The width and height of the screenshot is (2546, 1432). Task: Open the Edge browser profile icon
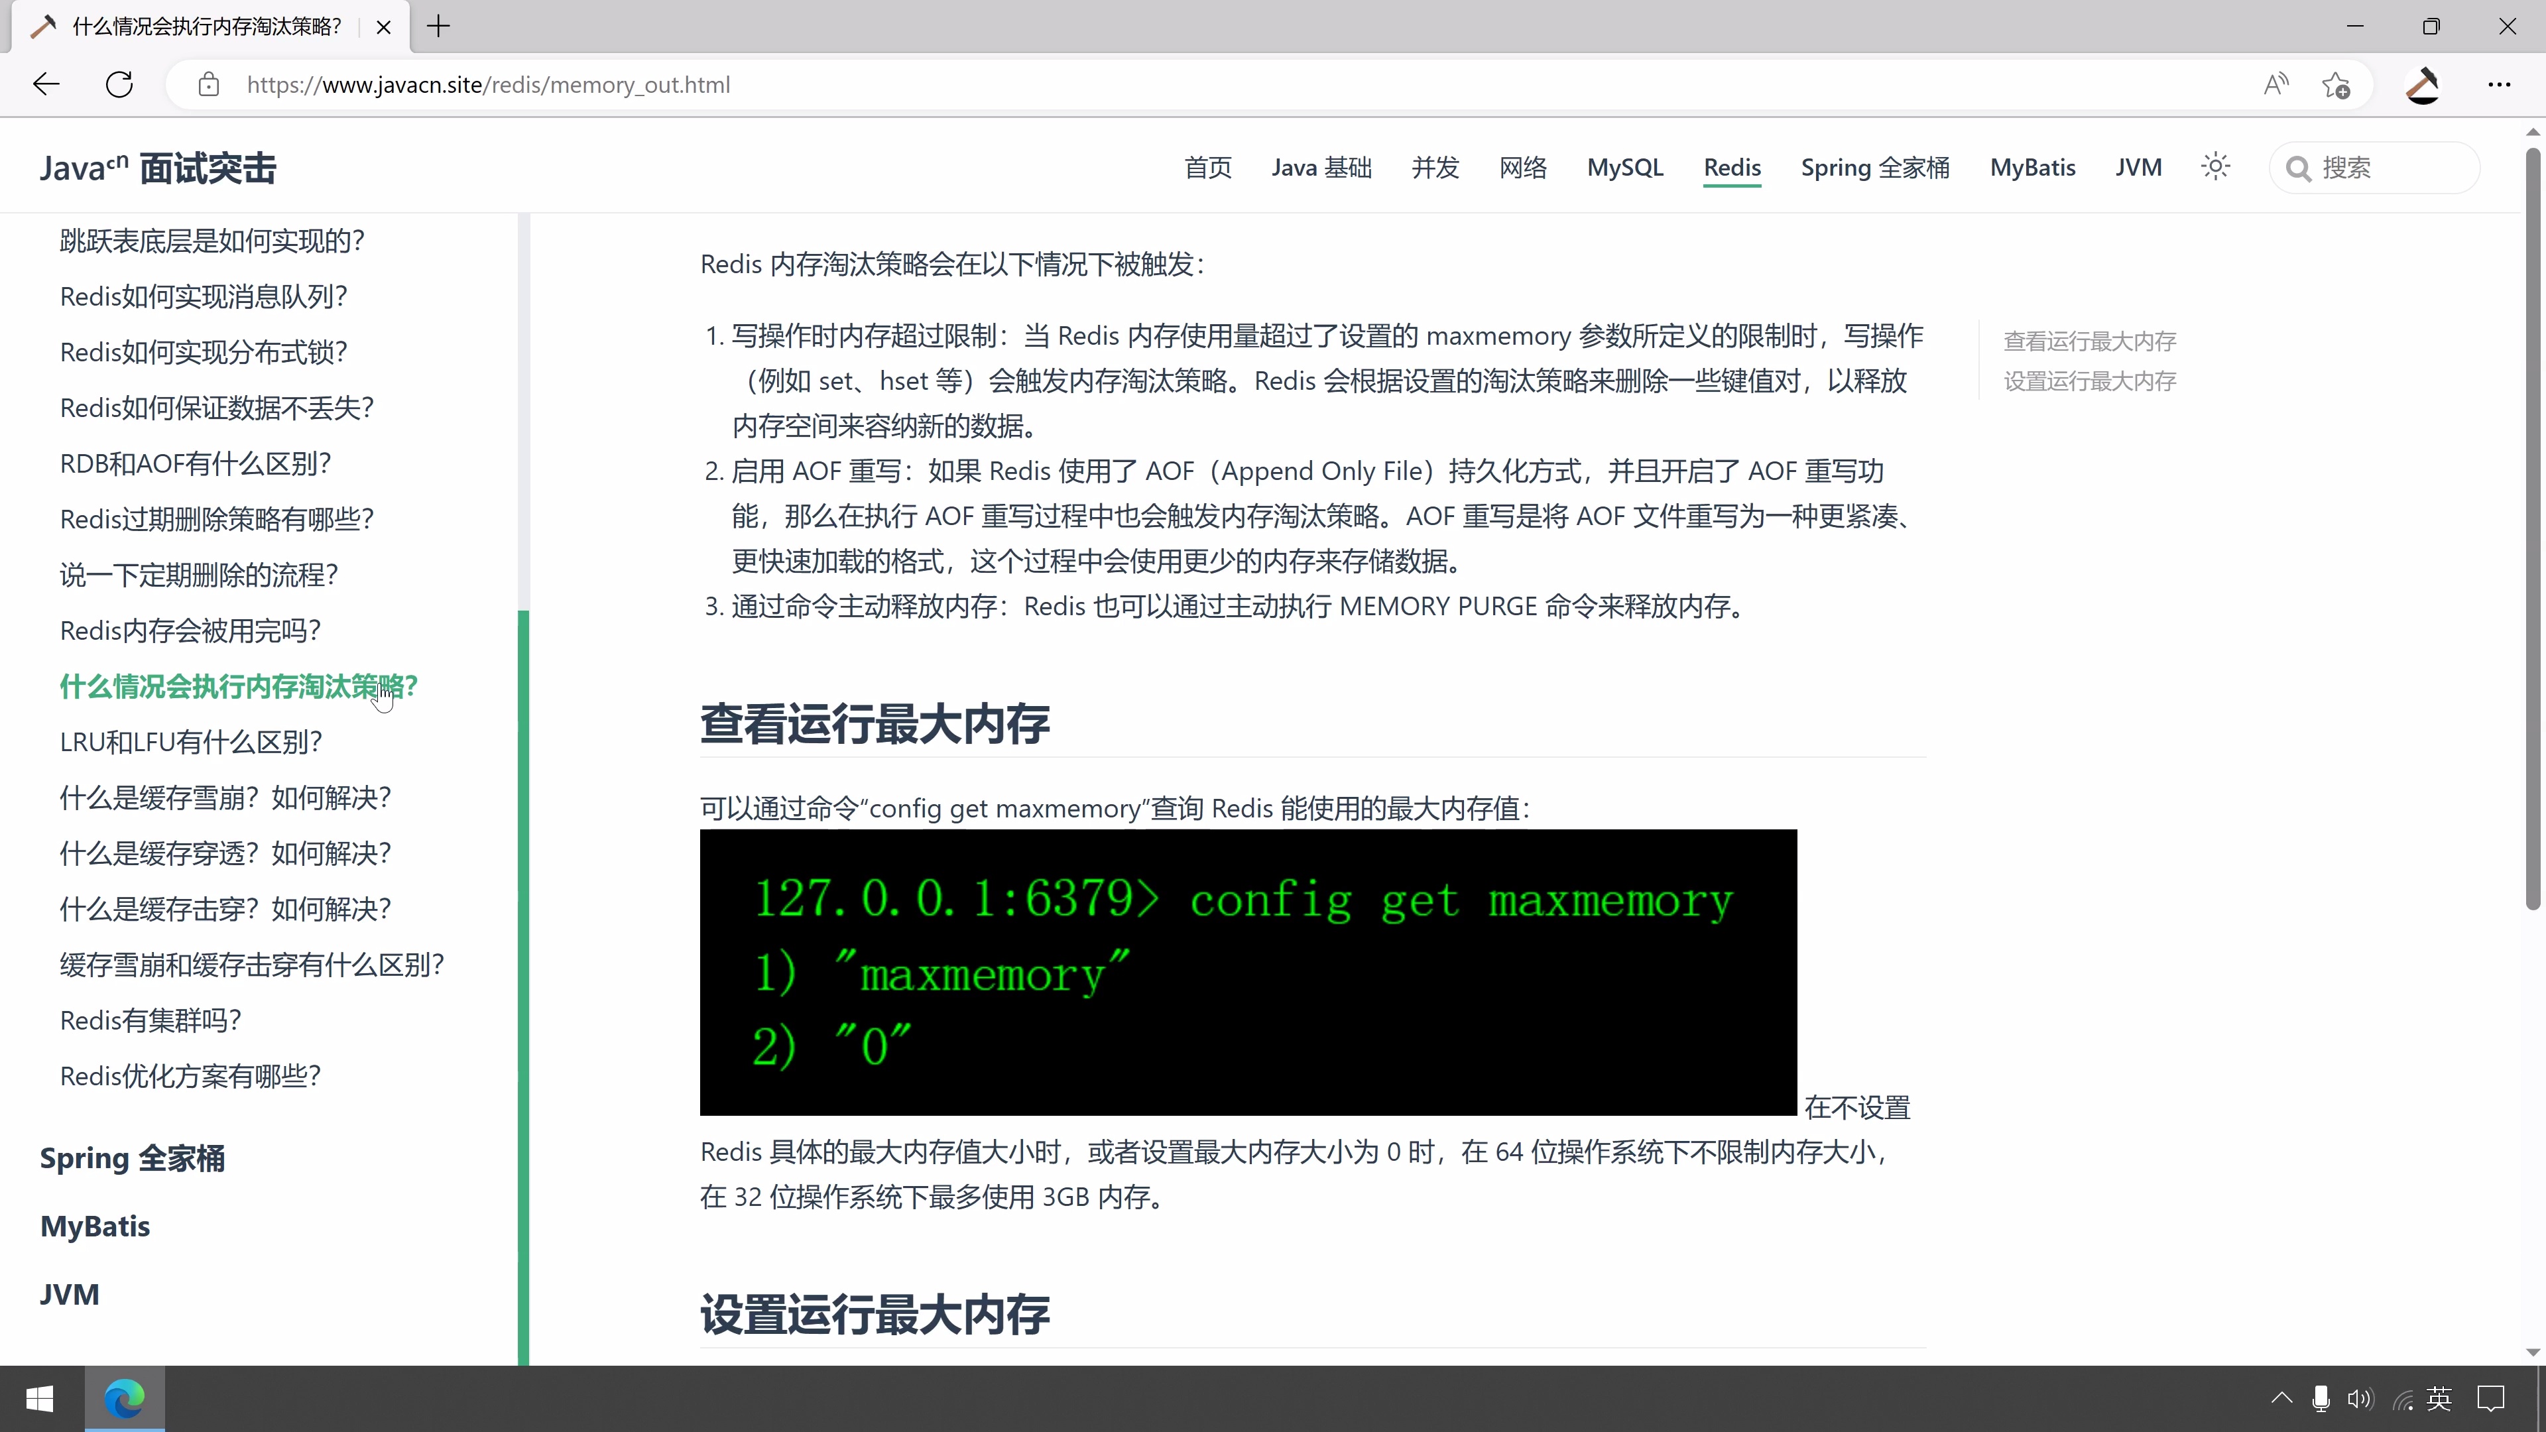[x=2423, y=84]
